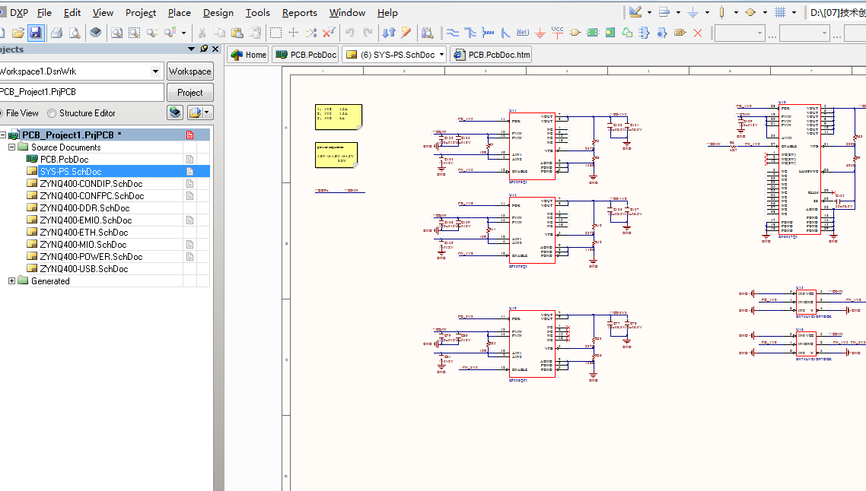The image size is (866, 491).
Task: Open print preview with magnifier page icon
Action: click(x=75, y=33)
